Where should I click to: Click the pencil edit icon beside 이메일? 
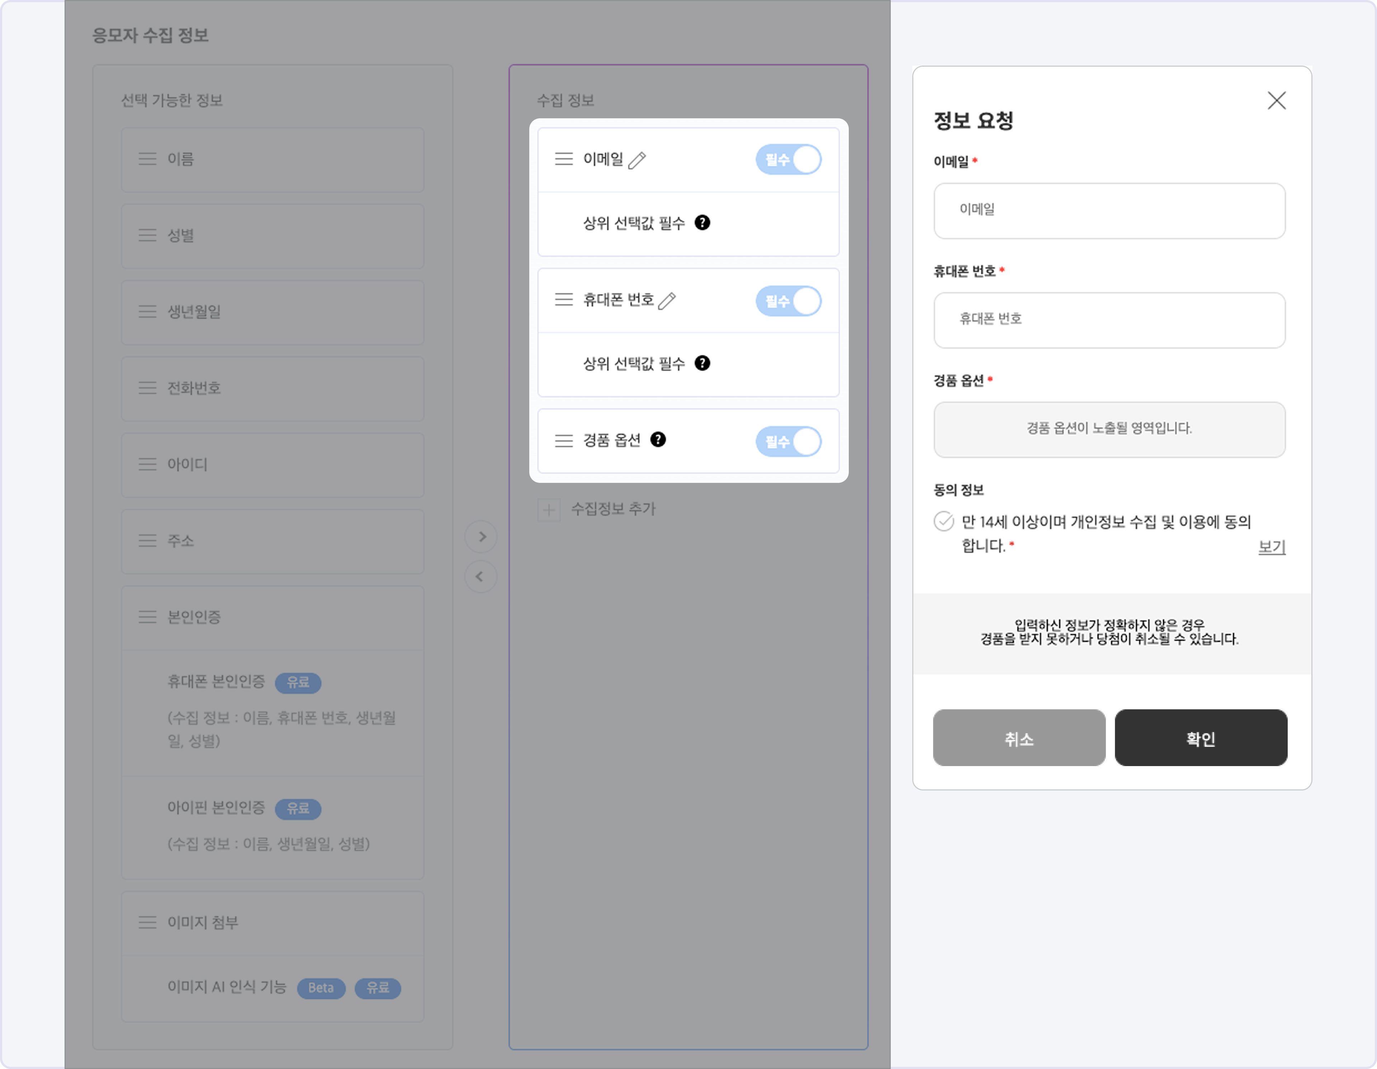click(637, 160)
